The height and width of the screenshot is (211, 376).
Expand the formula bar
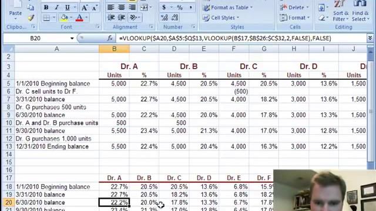pos(370,38)
